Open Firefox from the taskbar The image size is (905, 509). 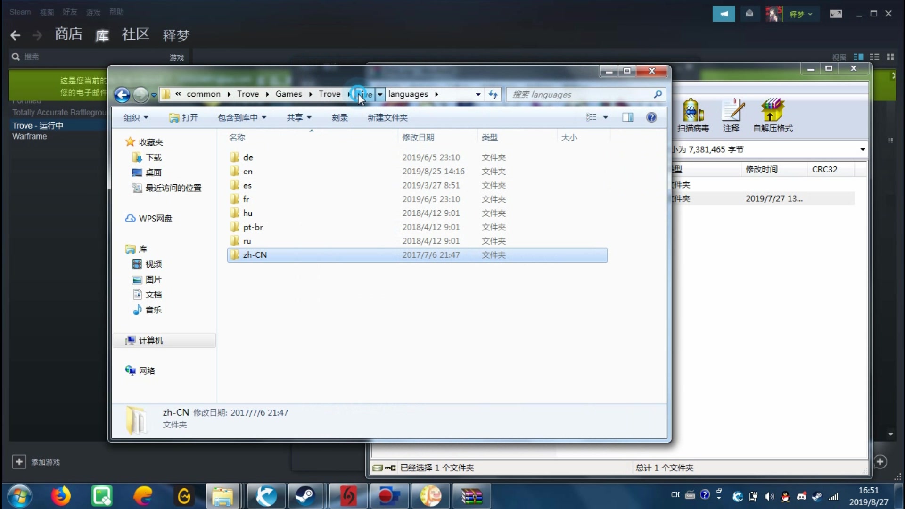61,496
